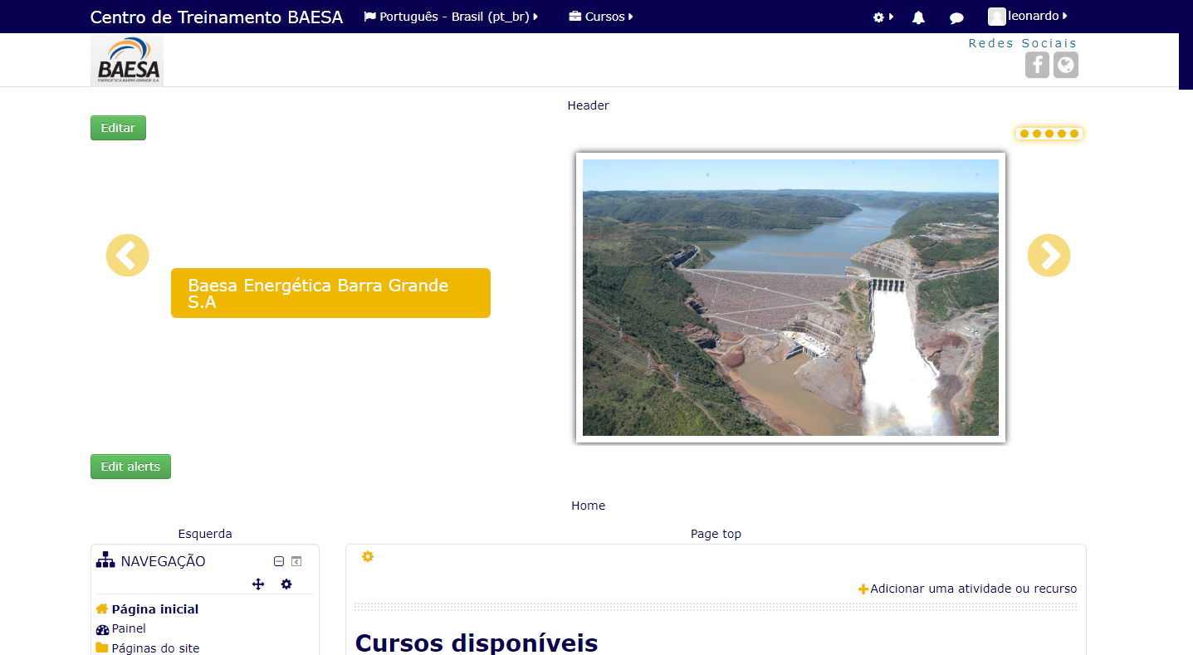1193x655 pixels.
Task: Click the globe website icon
Action: (1066, 65)
